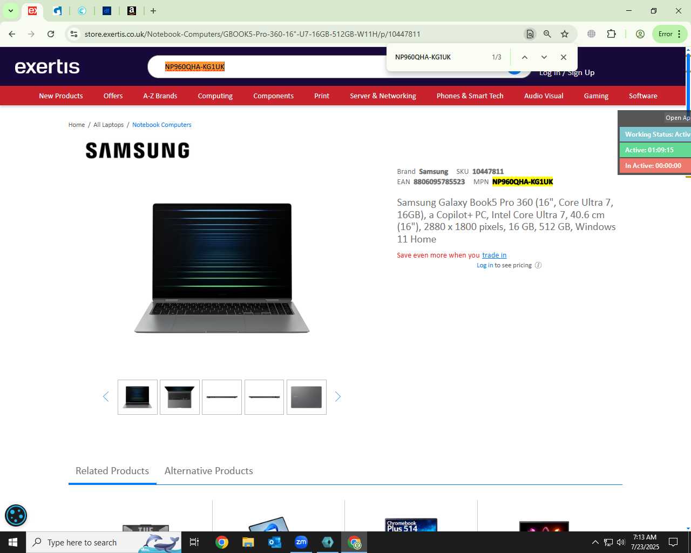Open Print menu

click(x=322, y=96)
